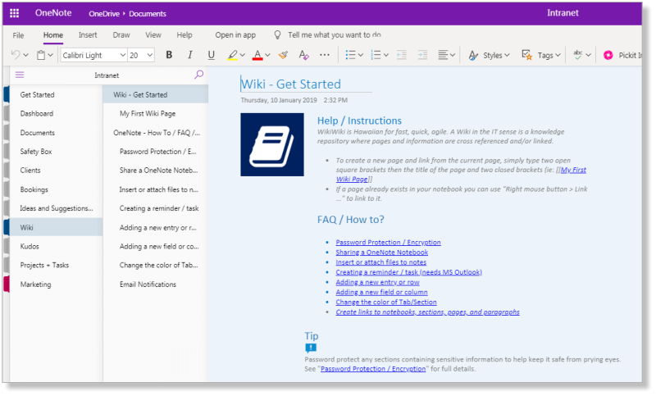Toggle Underline formatting
This screenshot has width=656, height=396.
[212, 55]
